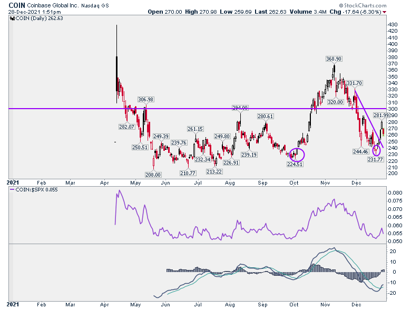
Task: Click the 249.80 price label
Action: point(222,136)
